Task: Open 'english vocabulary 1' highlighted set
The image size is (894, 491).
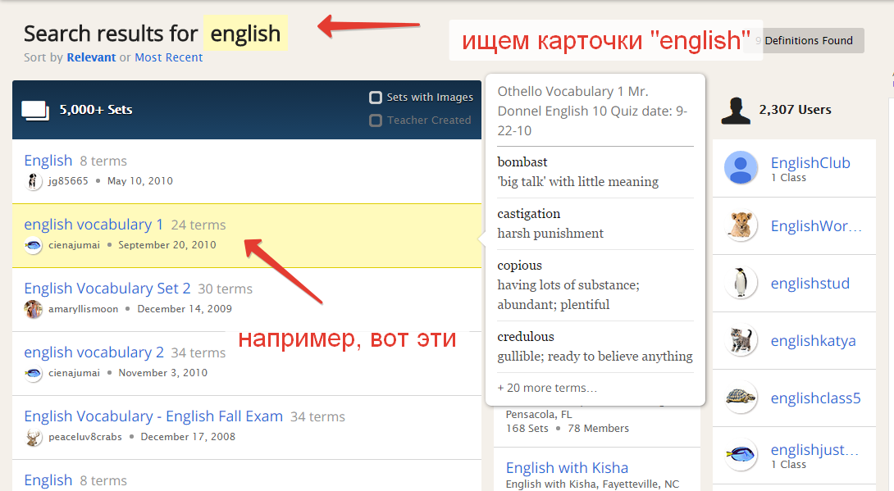Action: coord(94,225)
